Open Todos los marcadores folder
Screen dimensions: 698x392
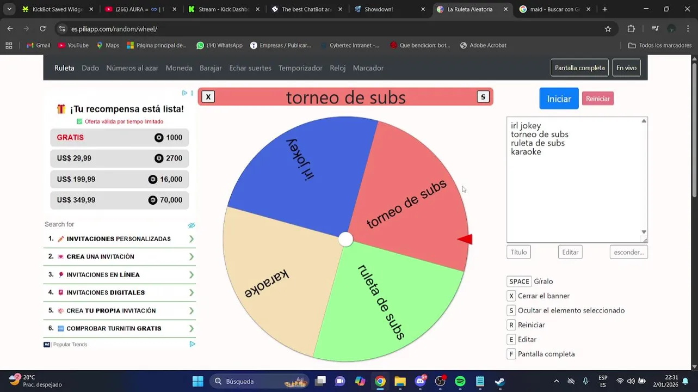click(660, 45)
